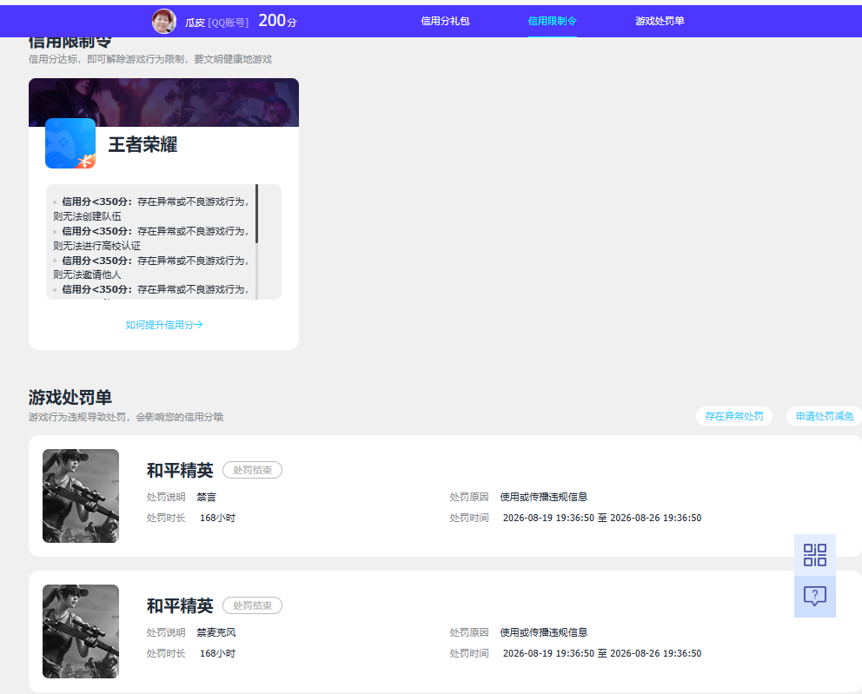The height and width of the screenshot is (694, 862).
Task: Click username 瓜皮 [QQ账号]
Action: (x=216, y=22)
